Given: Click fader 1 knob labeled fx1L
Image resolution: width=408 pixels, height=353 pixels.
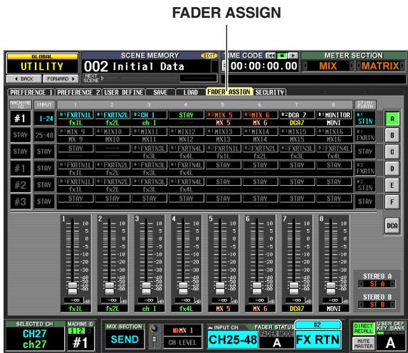Looking at the screenshot, I should [73, 288].
